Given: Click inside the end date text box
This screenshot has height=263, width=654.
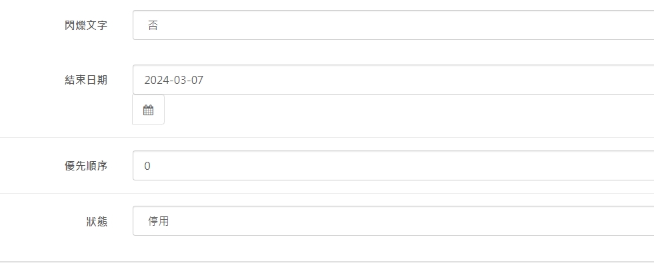Looking at the screenshot, I should point(393,80).
